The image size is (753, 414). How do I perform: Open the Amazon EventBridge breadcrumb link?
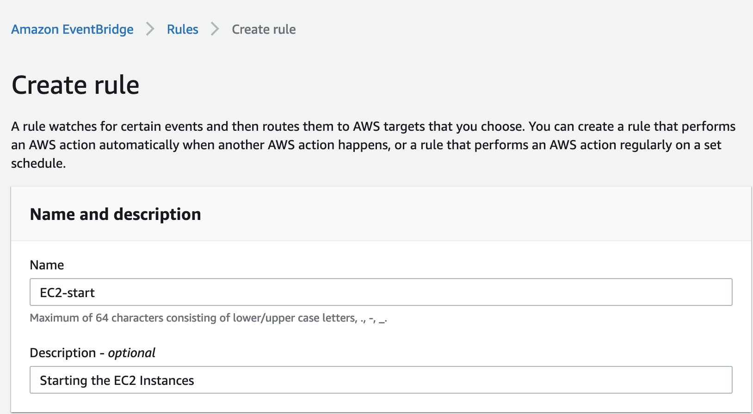coord(72,30)
